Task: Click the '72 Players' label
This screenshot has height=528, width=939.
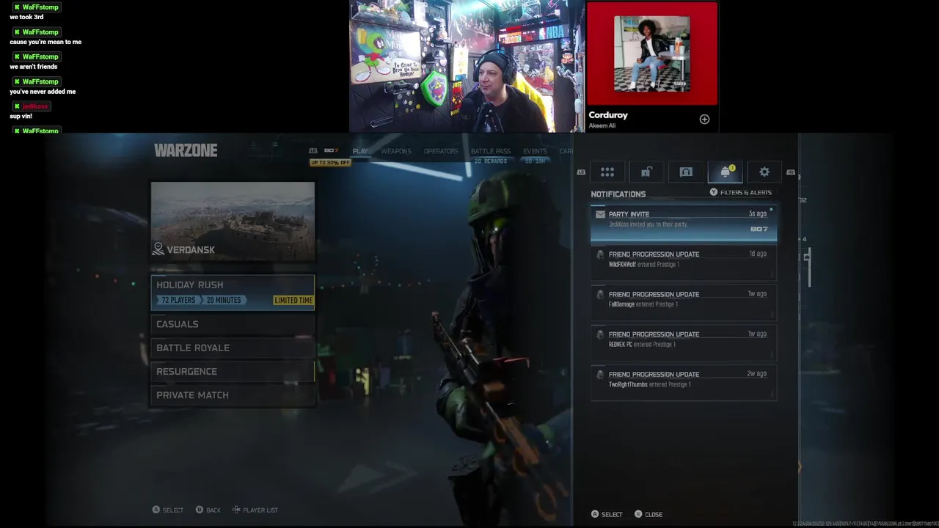Action: click(178, 300)
